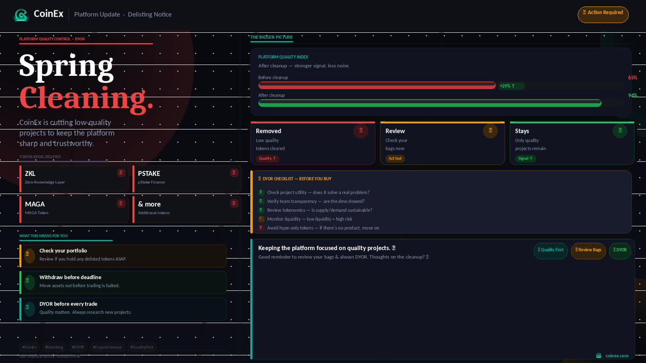646x363 pixels.
Task: Click the 65% value
Action: 633,78
